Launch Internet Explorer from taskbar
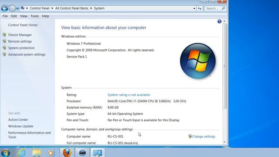Viewport: 279px width, 157px height. click(21, 153)
